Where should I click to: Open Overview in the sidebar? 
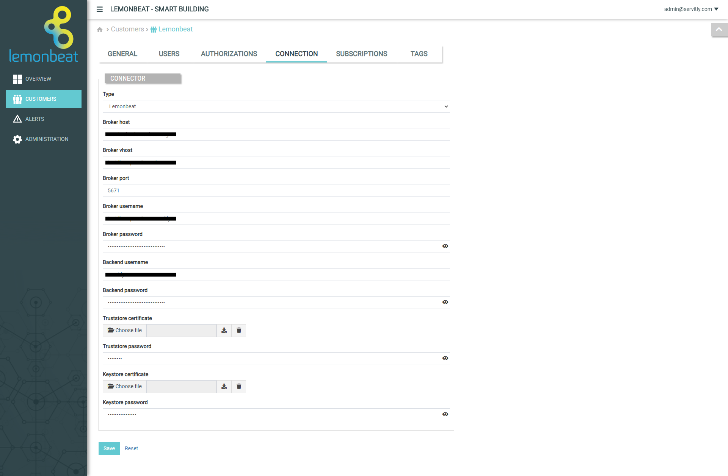pos(44,79)
